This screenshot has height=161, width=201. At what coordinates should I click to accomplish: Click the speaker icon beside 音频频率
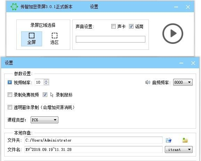point(148,82)
